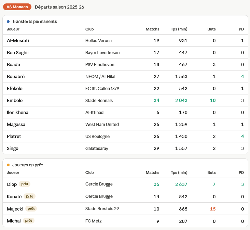
Task: Click Embolo's 2 043 minutes value
Action: (181, 100)
